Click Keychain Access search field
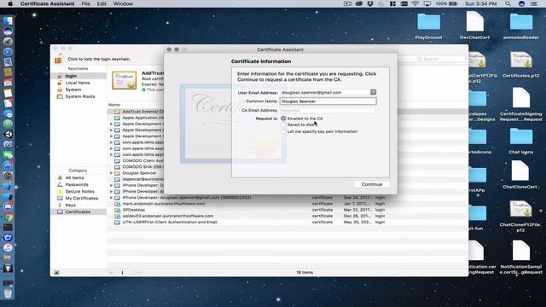 tap(432, 59)
